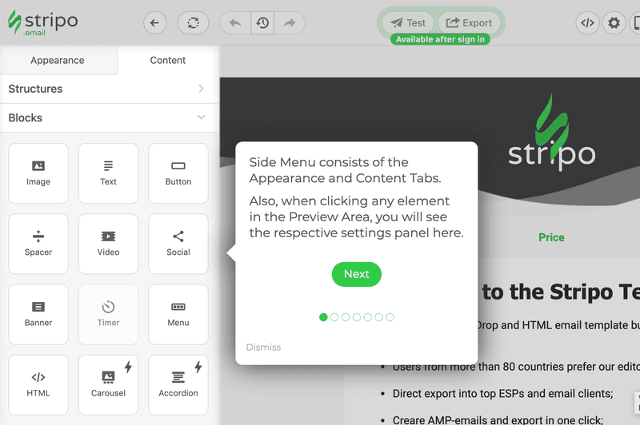Jump to second tour step dot
Viewport: 640px width, 425px height.
pos(334,317)
